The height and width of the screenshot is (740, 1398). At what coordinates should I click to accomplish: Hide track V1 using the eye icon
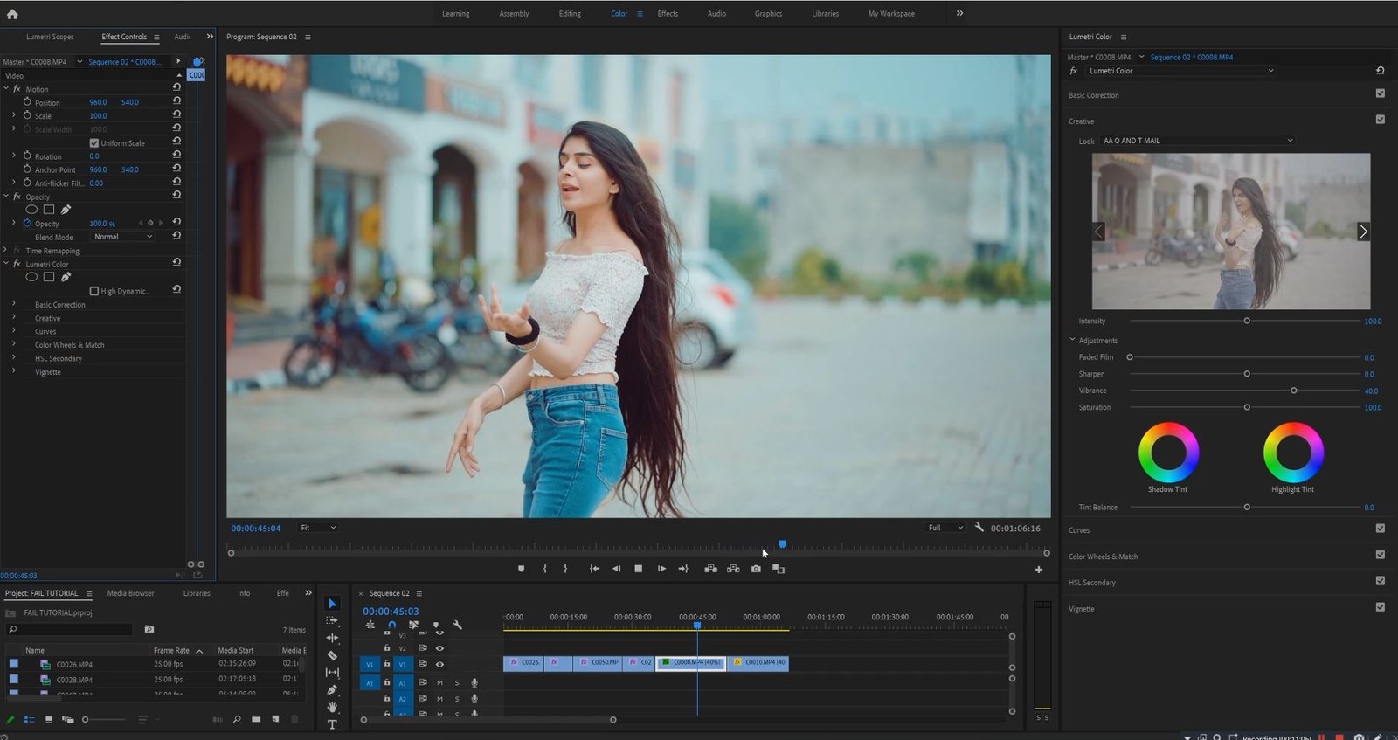pos(439,664)
